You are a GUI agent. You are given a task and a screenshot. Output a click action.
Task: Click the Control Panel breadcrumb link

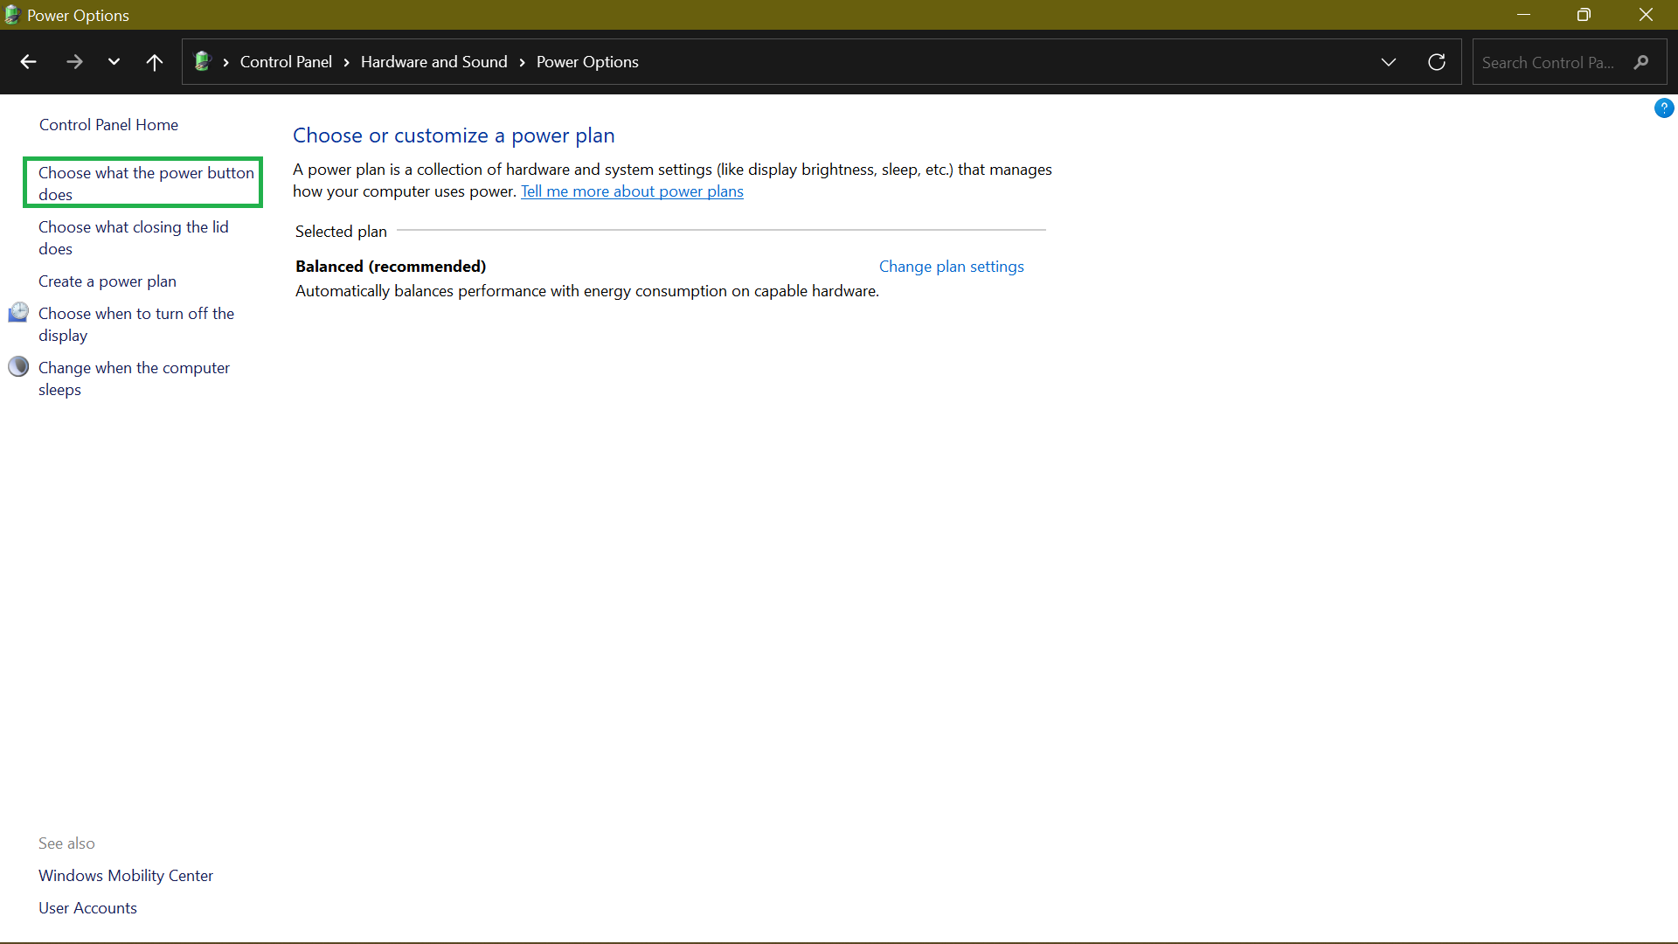[x=285, y=61]
